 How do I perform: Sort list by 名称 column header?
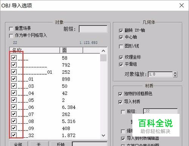pyautogui.click(x=34, y=50)
